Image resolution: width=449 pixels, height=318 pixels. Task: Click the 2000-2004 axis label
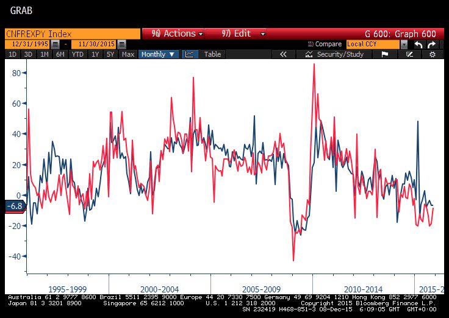click(159, 289)
